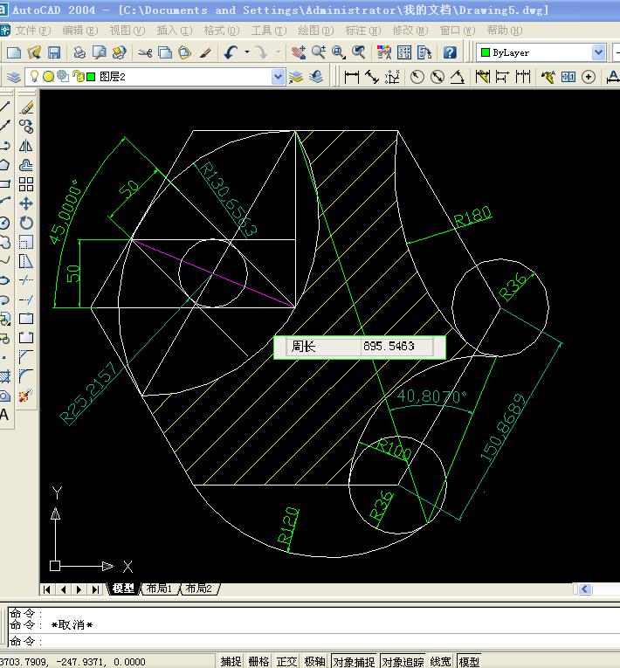Viewport: 620px width, 668px height.
Task: Open the 标注(N) menu
Action: pos(363,31)
